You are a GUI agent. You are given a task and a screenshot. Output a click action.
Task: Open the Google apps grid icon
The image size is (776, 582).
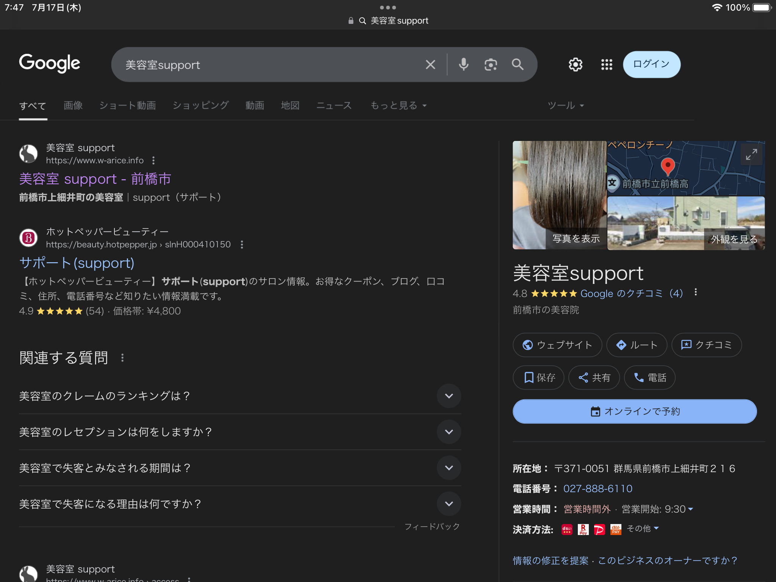pos(607,65)
